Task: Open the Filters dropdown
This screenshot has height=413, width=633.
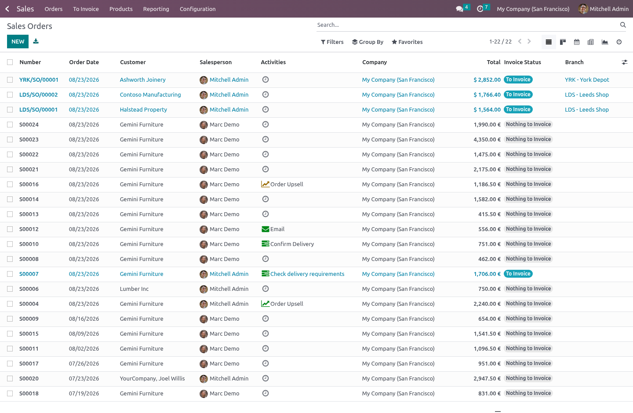Action: [332, 42]
